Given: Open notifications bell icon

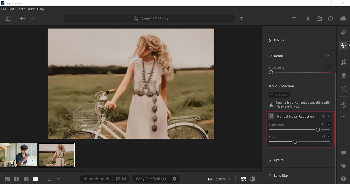Looking at the screenshot, I should (308, 19).
